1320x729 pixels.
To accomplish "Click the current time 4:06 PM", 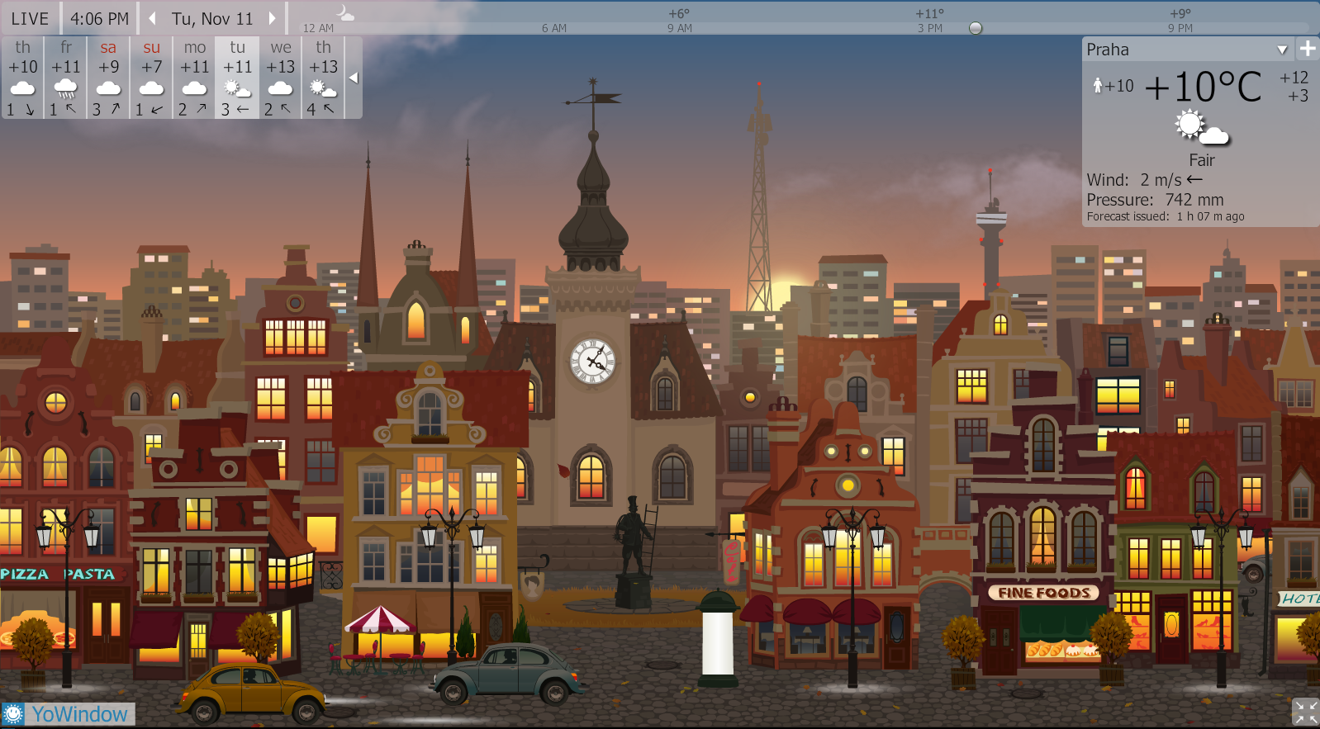I will pos(99,18).
